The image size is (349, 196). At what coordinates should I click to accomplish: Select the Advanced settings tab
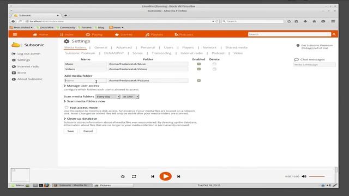(124, 47)
